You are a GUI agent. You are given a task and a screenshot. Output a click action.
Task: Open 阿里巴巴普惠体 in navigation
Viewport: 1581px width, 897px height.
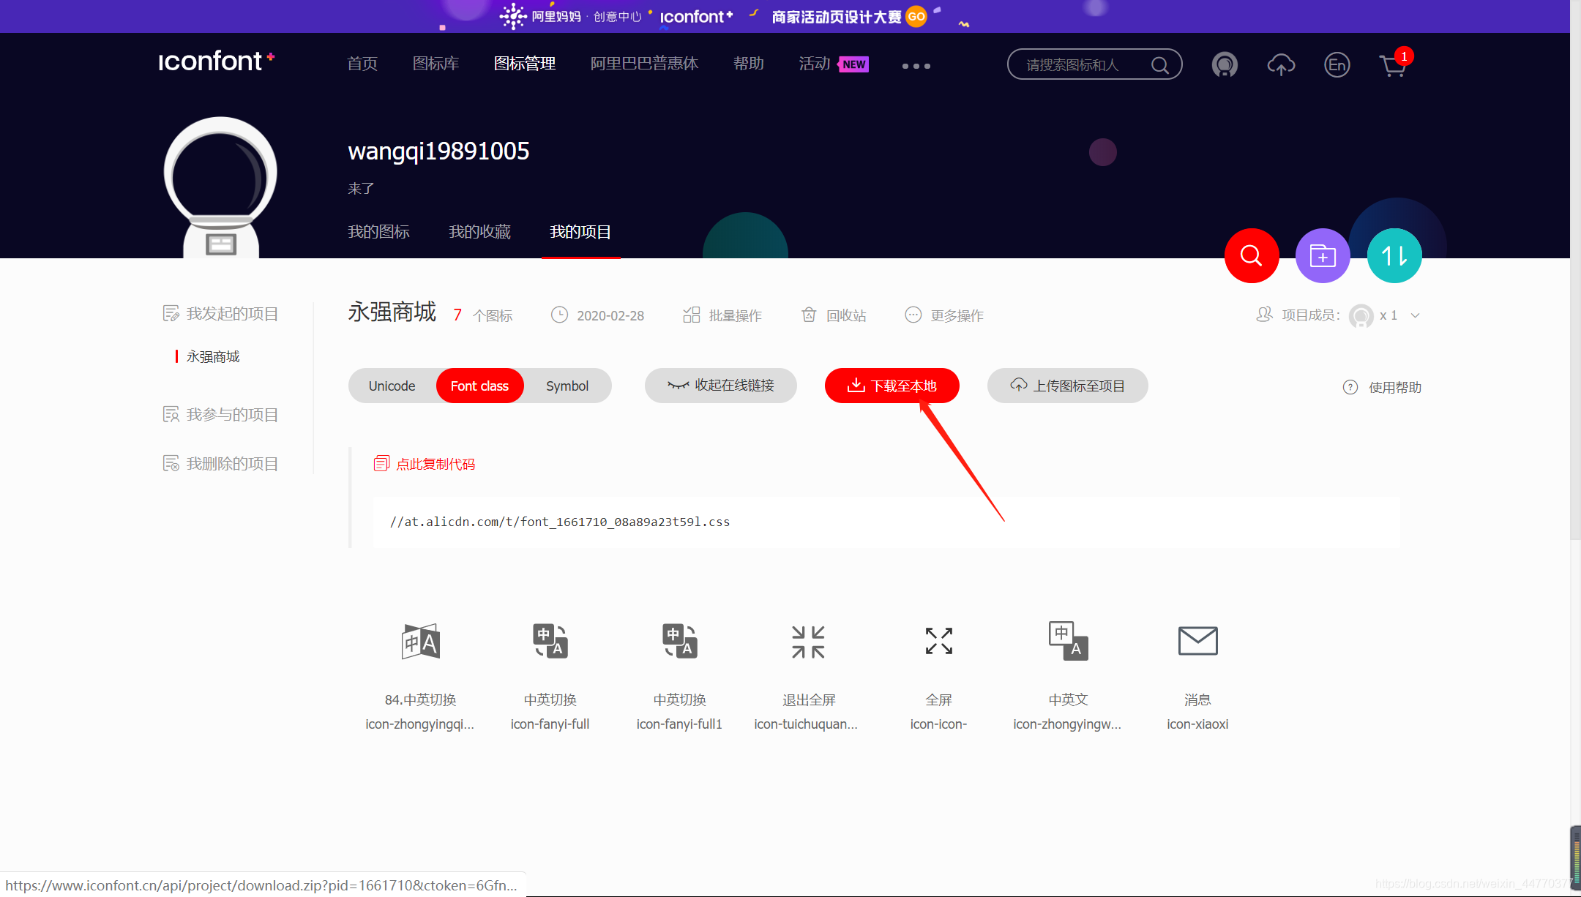[x=644, y=64]
